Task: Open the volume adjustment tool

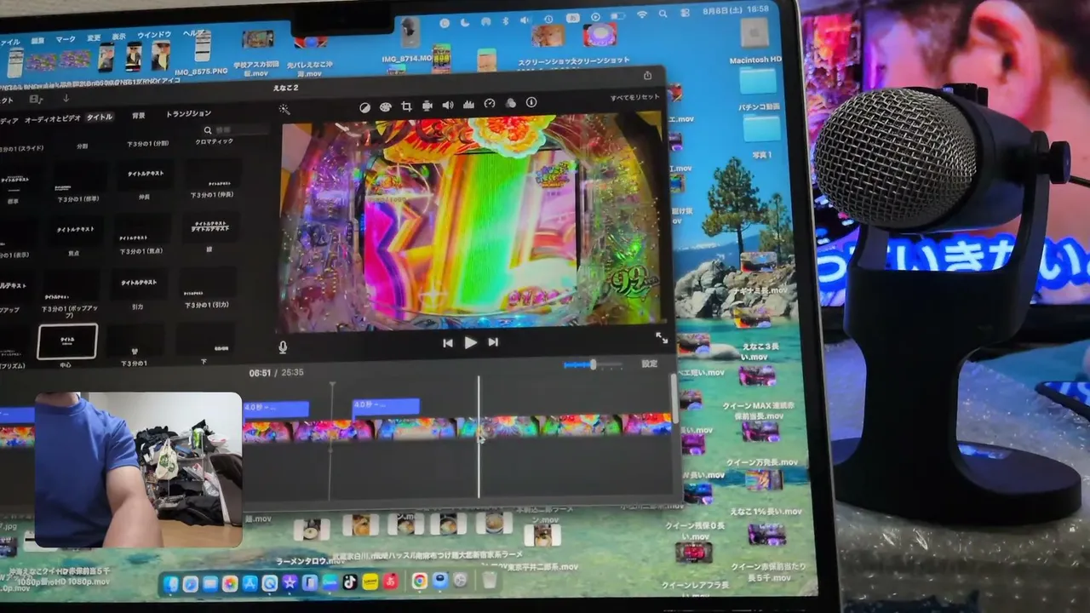Action: [x=448, y=106]
